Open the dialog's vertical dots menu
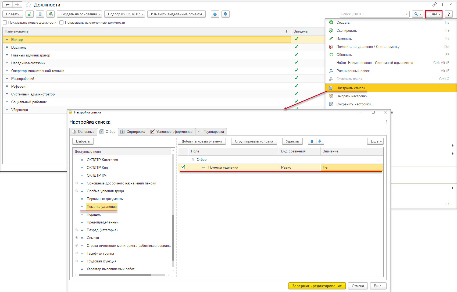This screenshot has height=292, width=457. point(386,122)
